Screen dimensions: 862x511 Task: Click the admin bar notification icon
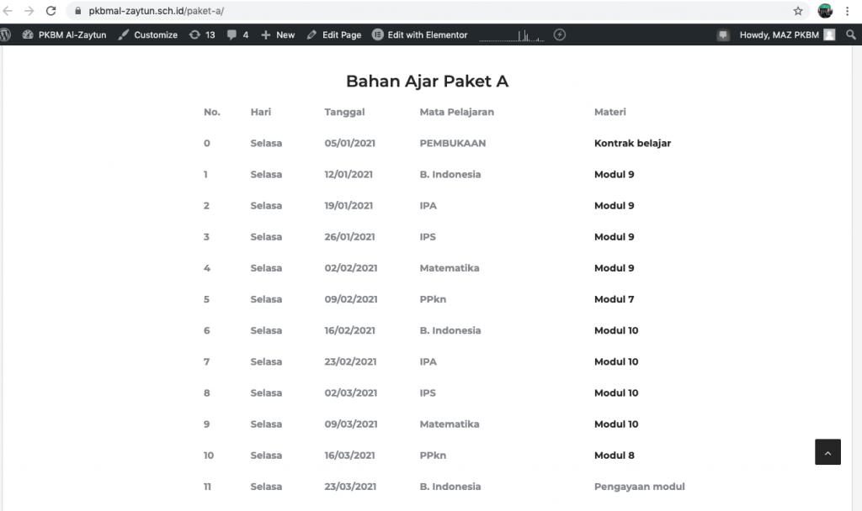722,34
